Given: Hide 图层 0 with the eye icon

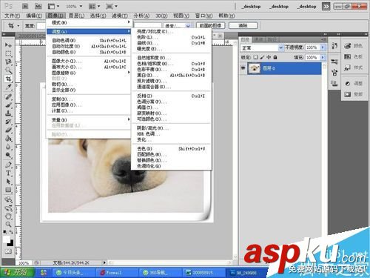Looking at the screenshot, I should click(x=243, y=67).
